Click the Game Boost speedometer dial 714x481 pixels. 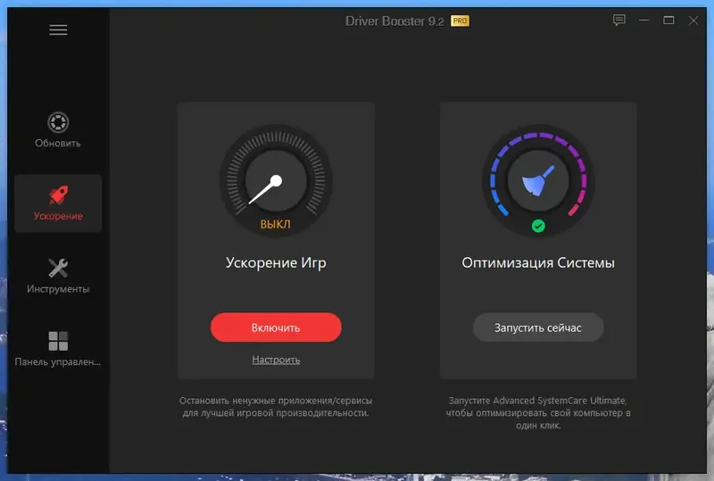pyautogui.click(x=276, y=181)
